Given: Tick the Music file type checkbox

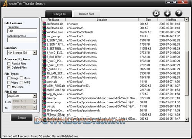Looking at the screenshot, I should [x=21, y=78].
